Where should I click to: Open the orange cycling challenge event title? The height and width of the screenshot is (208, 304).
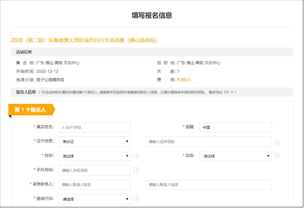84,40
